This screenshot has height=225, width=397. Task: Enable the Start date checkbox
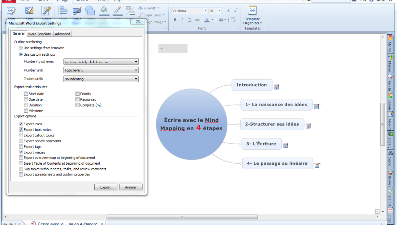click(26, 94)
